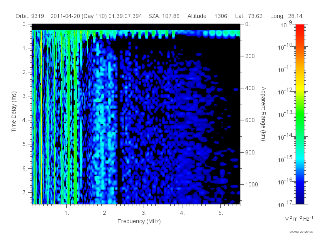320x240 pixels.
Task: Click the timestamp 01:39:07.394
Action: pyautogui.click(x=125, y=16)
